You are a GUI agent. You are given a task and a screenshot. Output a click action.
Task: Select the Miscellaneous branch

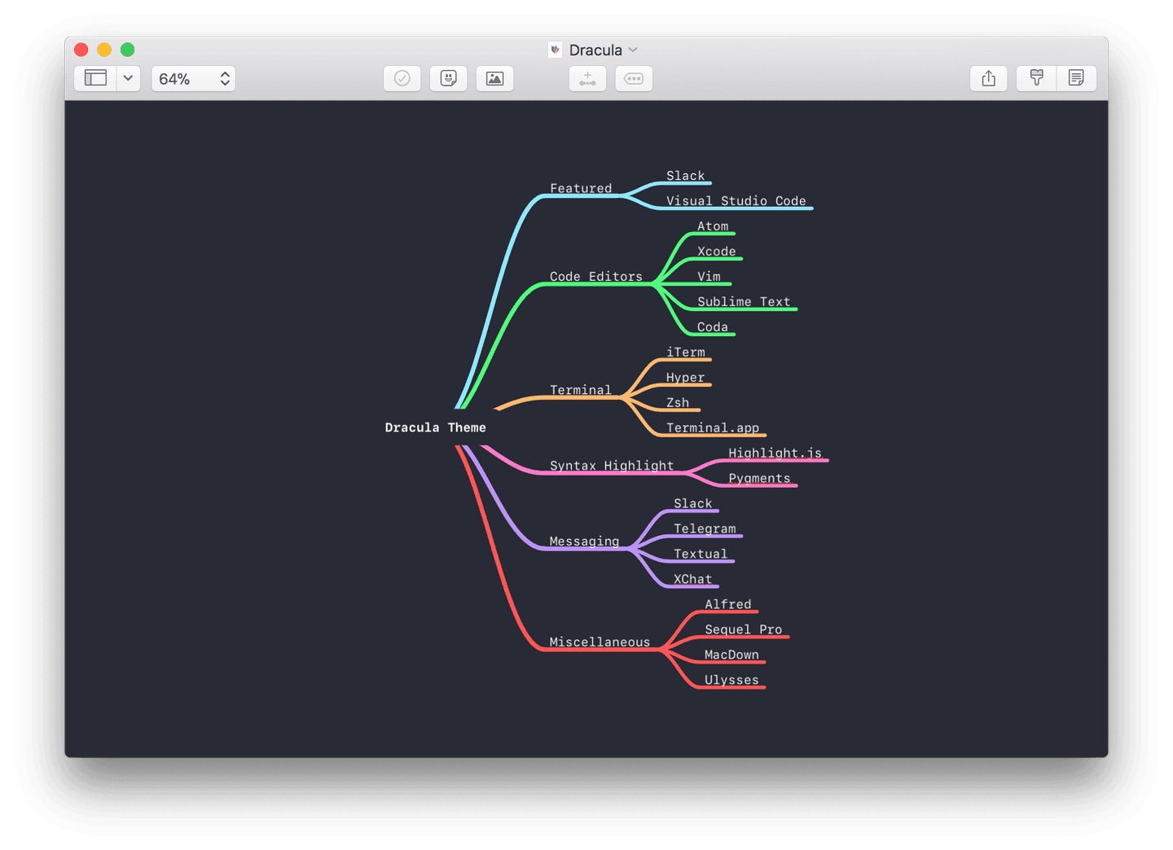point(600,642)
